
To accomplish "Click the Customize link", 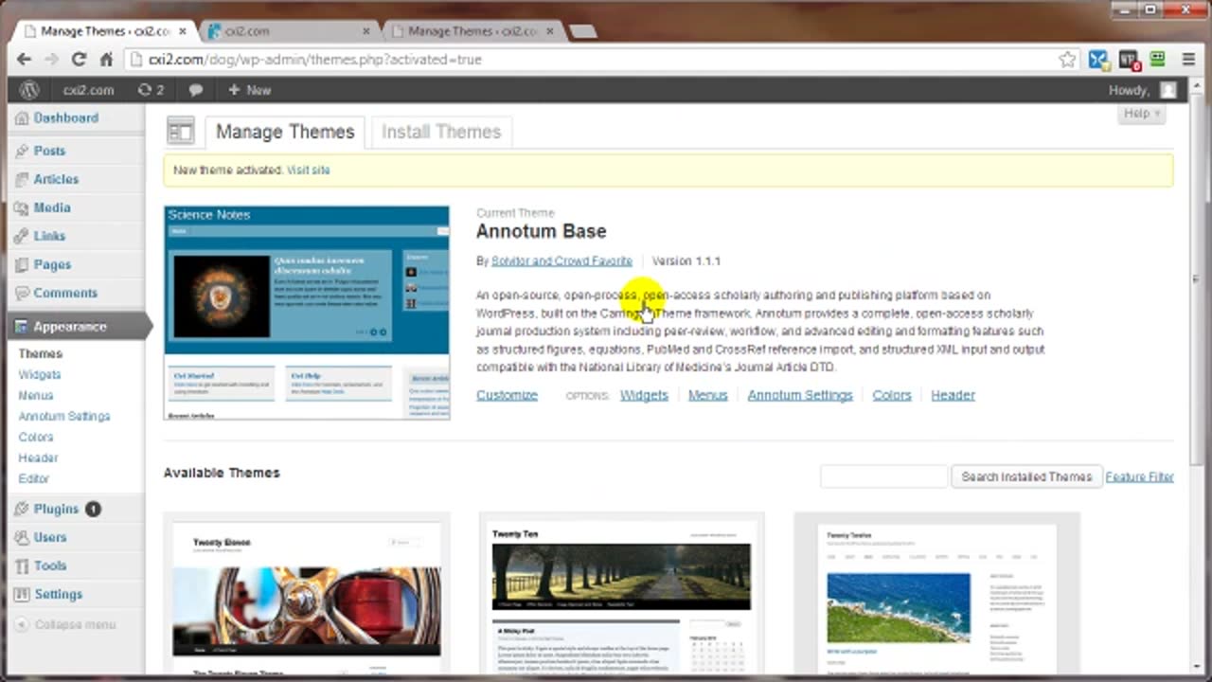I will (507, 395).
